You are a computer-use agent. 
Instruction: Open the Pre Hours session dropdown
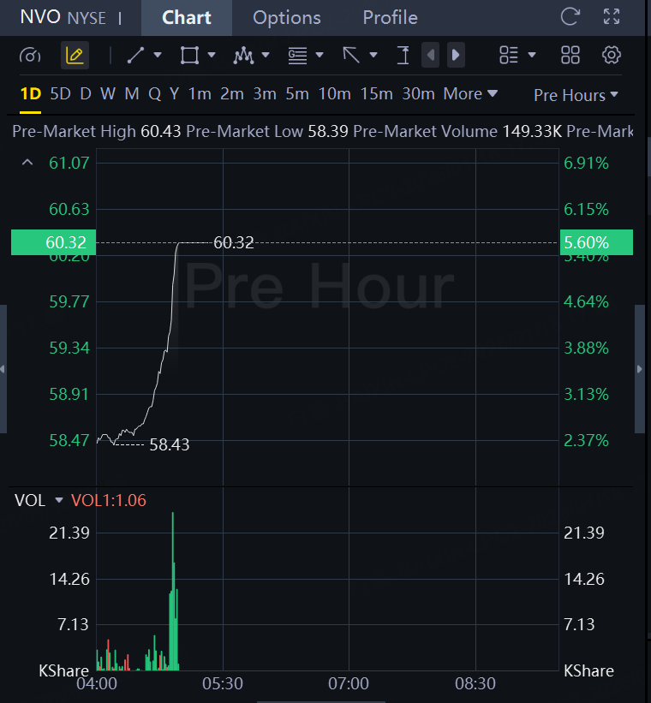(x=576, y=95)
